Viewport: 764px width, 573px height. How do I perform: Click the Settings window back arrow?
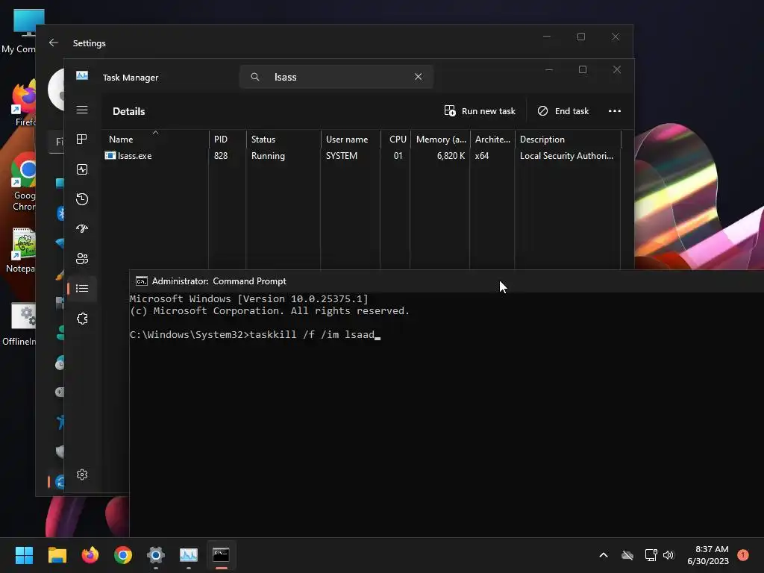[54, 43]
